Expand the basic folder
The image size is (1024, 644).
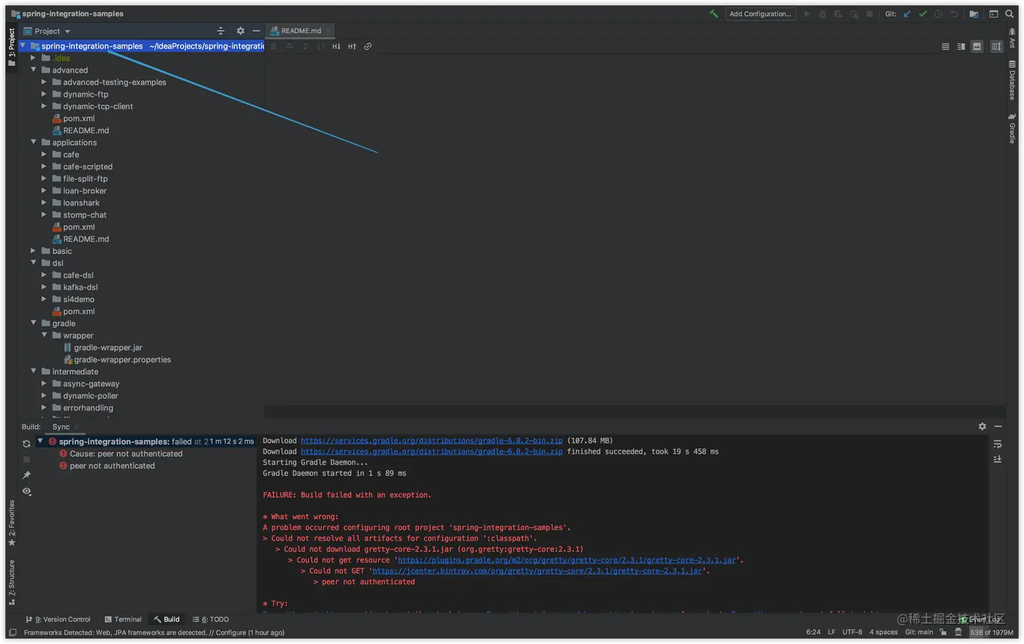click(33, 251)
